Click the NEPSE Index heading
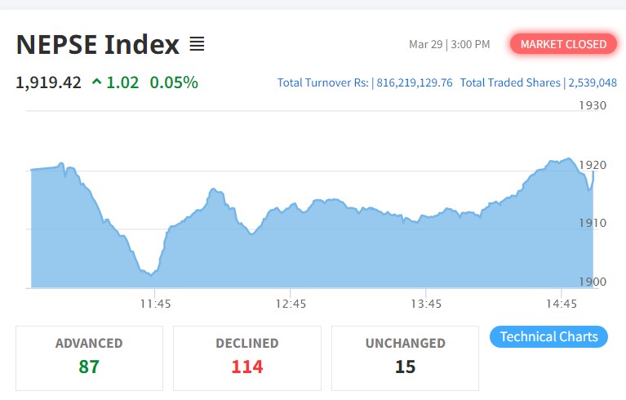The height and width of the screenshot is (400, 626). tap(98, 45)
